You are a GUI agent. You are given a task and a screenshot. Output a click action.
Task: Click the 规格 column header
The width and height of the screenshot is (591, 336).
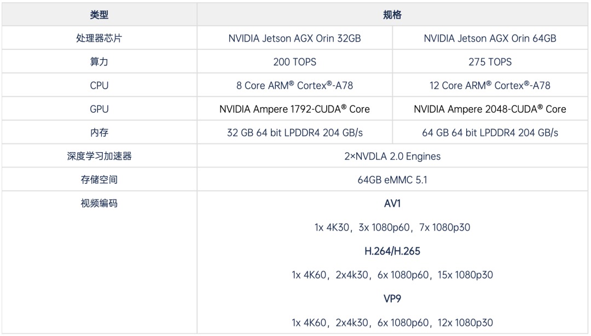(x=392, y=15)
